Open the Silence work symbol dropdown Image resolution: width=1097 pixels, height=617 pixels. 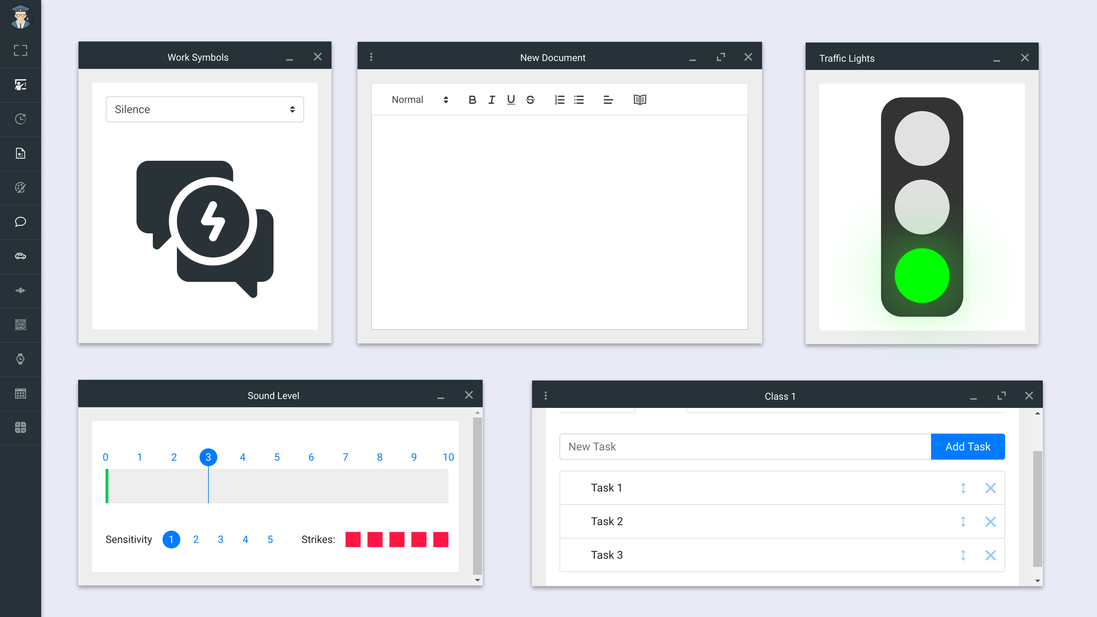tap(205, 109)
